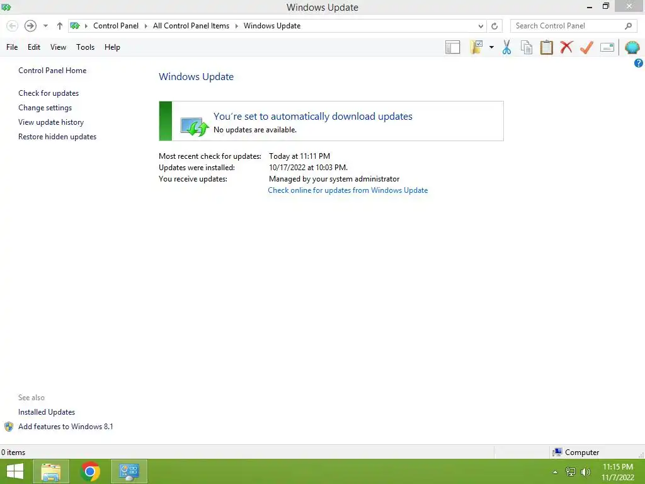
Task: Click the network tray icon
Action: click(571, 472)
